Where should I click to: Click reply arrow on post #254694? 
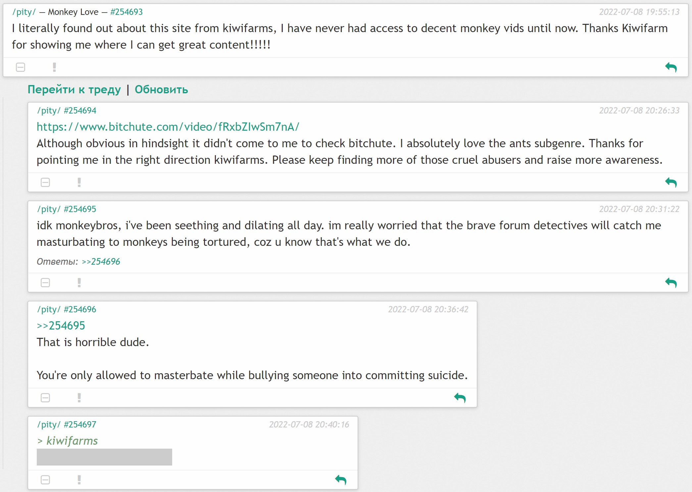point(671,182)
